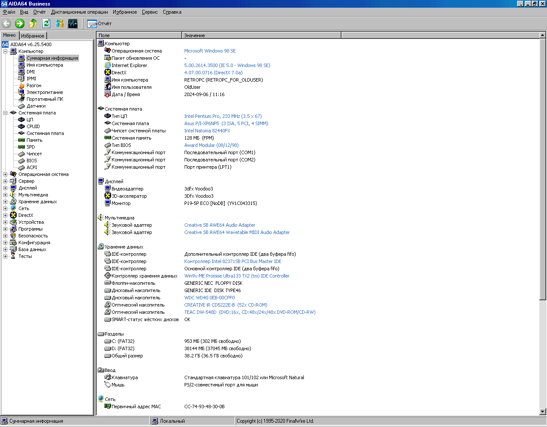Expand the Дисплей tree node
Screen dimensions: 547x427
(6, 188)
